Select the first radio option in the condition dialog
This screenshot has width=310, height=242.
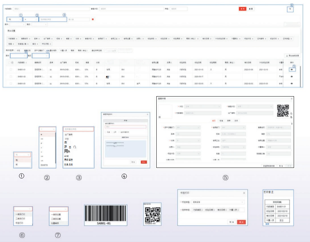tap(106, 132)
